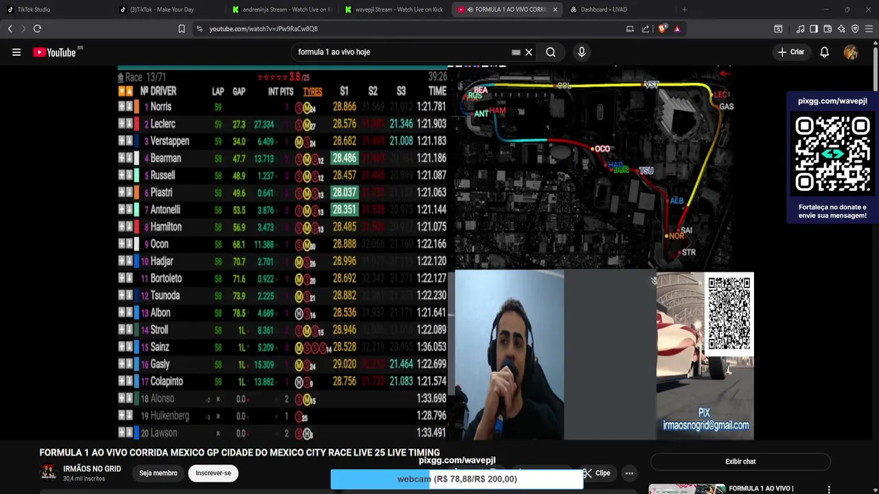
Task: Click the highlighted 28.037 sector time
Action: pyautogui.click(x=344, y=193)
